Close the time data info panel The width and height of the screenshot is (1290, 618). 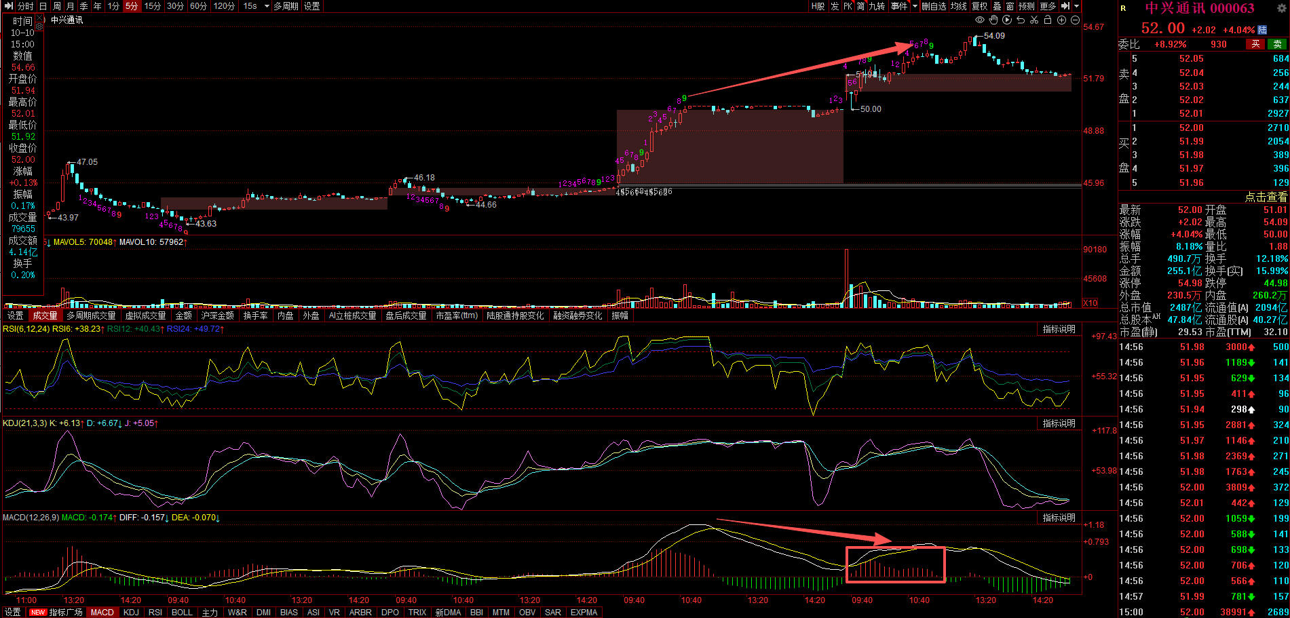(x=38, y=18)
